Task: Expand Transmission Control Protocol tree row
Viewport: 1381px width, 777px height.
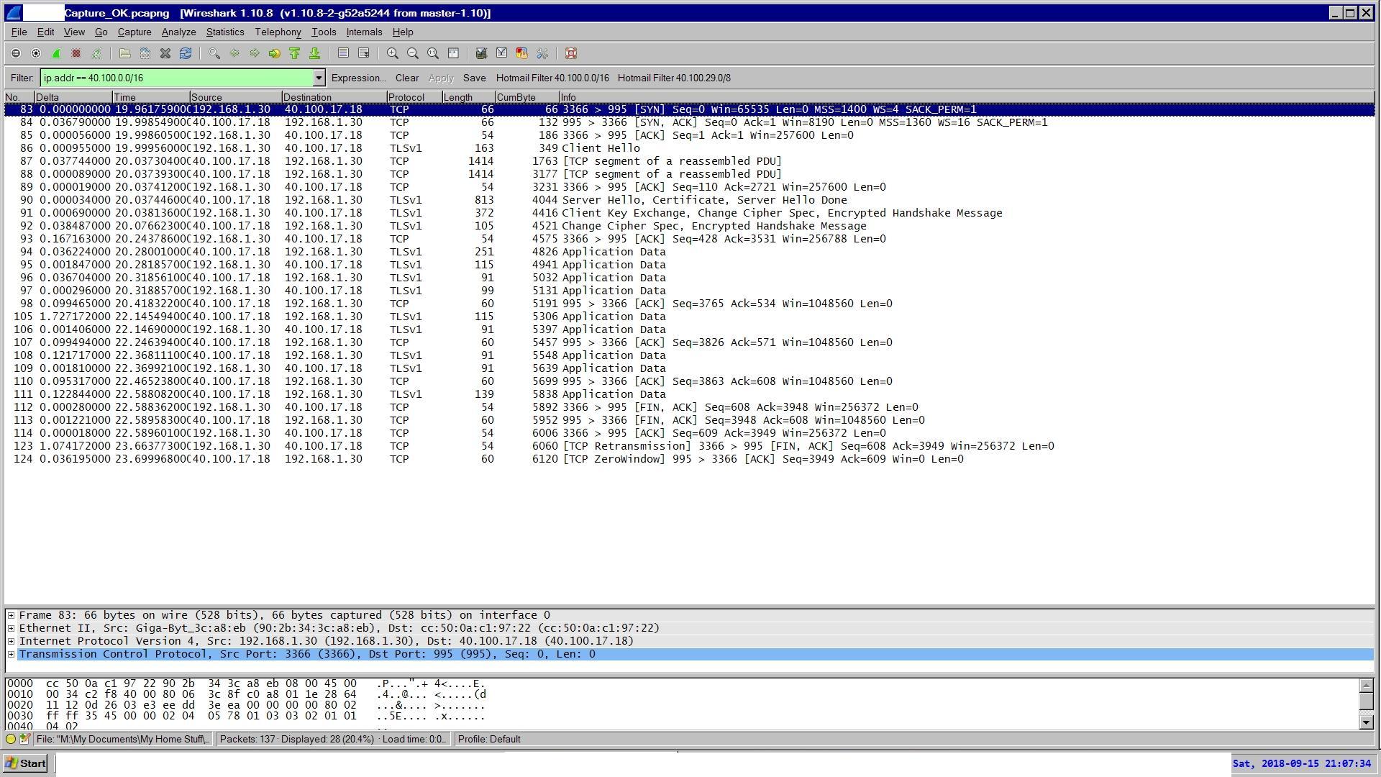Action: click(x=11, y=654)
